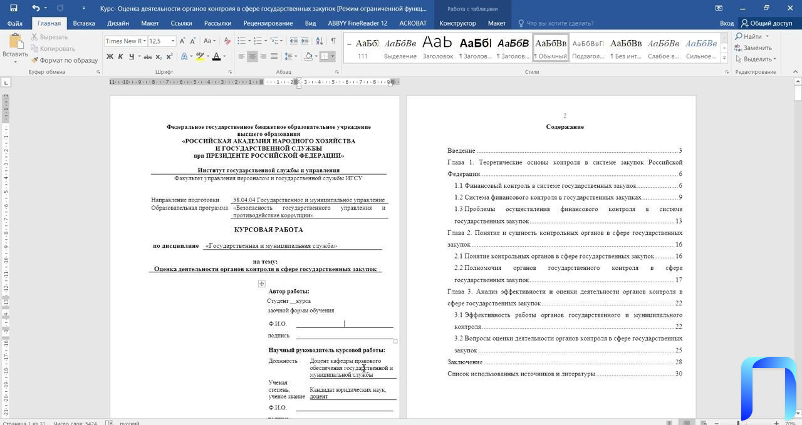Justify paragraph text
802x425 pixels.
point(273,56)
